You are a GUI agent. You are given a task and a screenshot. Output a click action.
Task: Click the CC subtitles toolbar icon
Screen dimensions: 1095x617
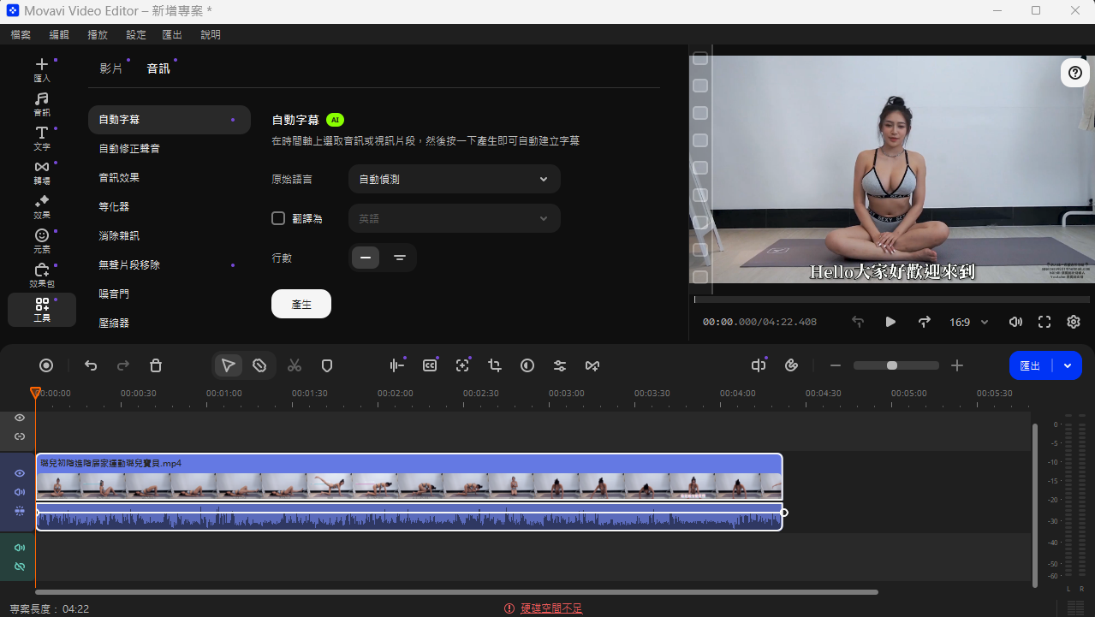pyautogui.click(x=430, y=365)
